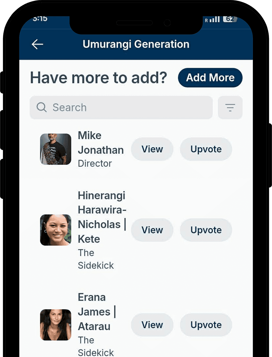Upvote Hinerangi Harawira-Nicholas
The image size is (272, 357).
(x=206, y=230)
